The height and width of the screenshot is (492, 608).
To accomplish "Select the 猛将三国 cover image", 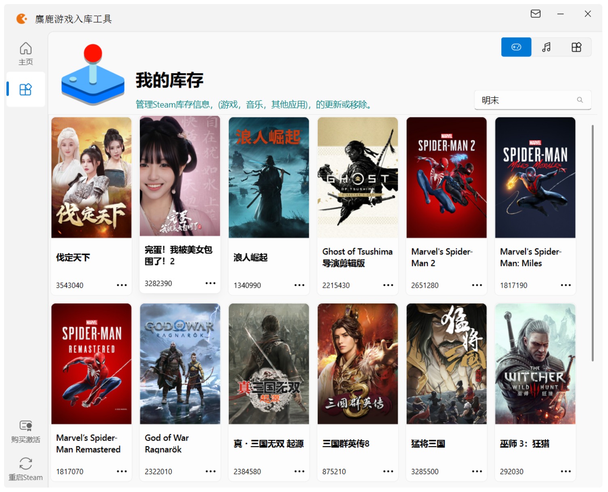I will [x=447, y=364].
